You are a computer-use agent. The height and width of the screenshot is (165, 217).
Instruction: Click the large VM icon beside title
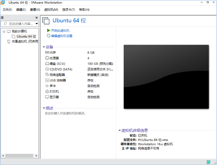coord(46,21)
